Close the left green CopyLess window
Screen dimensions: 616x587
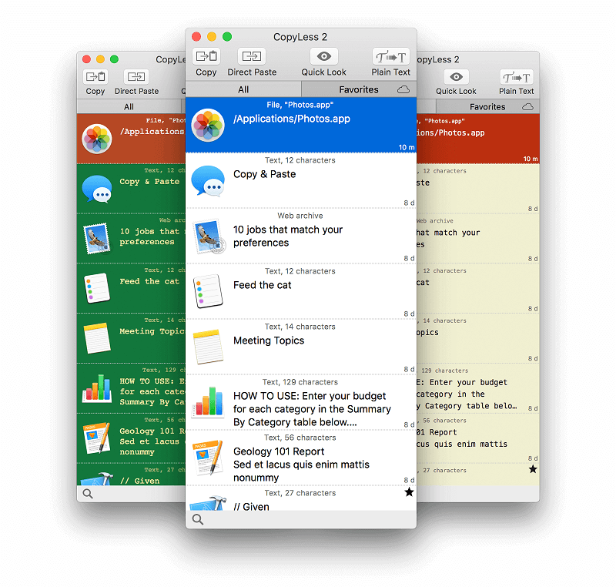click(x=86, y=59)
